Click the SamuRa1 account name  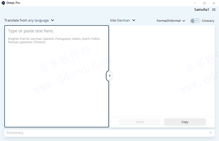click(201, 9)
